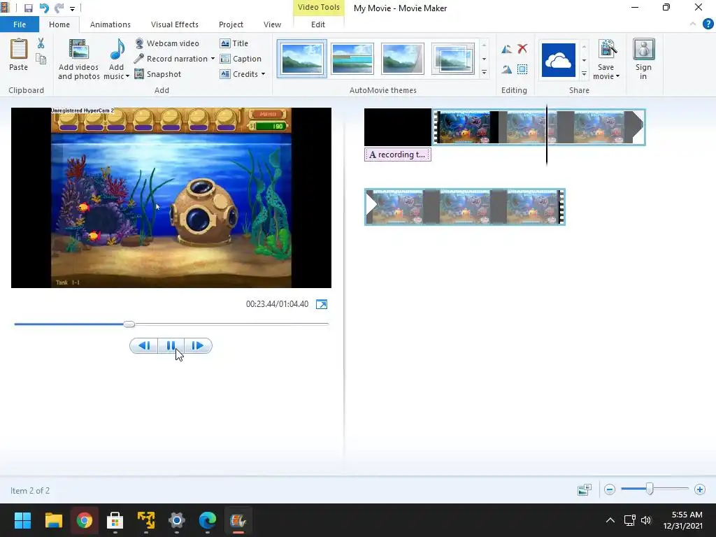Expand the AutoMovie themes gallery
Viewport: 716px width, 537px height.
[484, 72]
